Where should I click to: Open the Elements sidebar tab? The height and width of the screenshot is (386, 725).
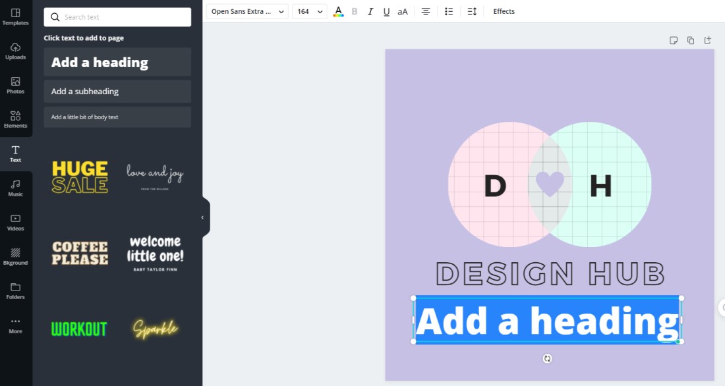pyautogui.click(x=16, y=120)
